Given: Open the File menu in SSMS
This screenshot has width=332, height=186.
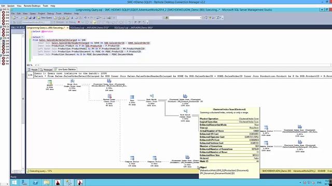Looking at the screenshot, I should [x=13, y=13].
